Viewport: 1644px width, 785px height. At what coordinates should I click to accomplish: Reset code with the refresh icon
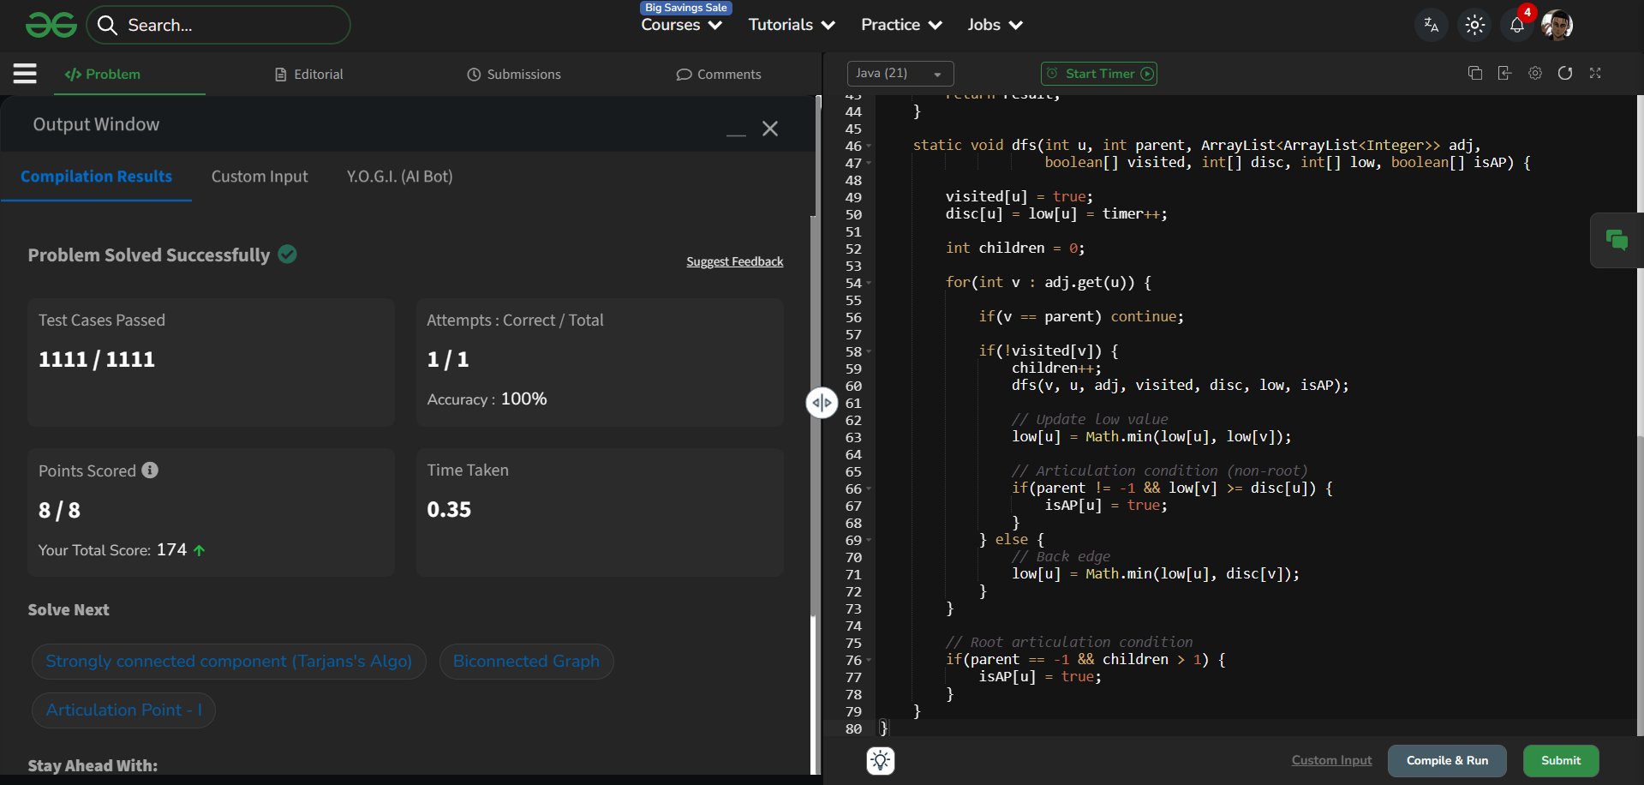click(1565, 74)
